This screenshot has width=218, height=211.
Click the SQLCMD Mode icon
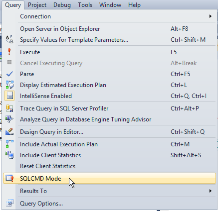pyautogui.click(x=9, y=178)
